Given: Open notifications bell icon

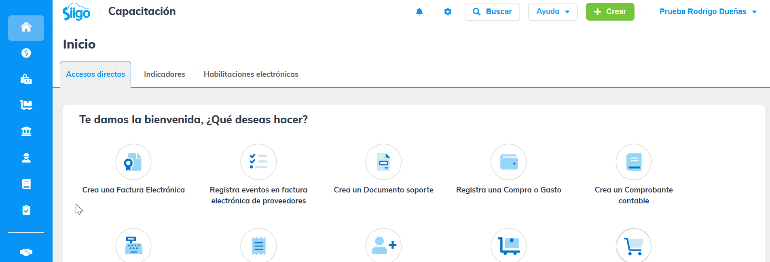Looking at the screenshot, I should [x=419, y=12].
